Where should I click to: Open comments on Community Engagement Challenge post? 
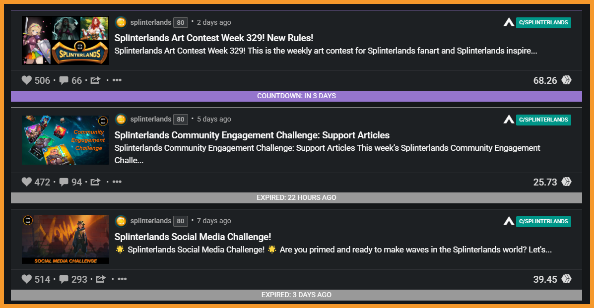64,182
